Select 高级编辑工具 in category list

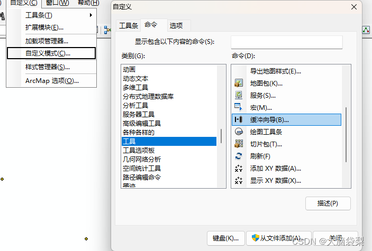(x=169, y=124)
